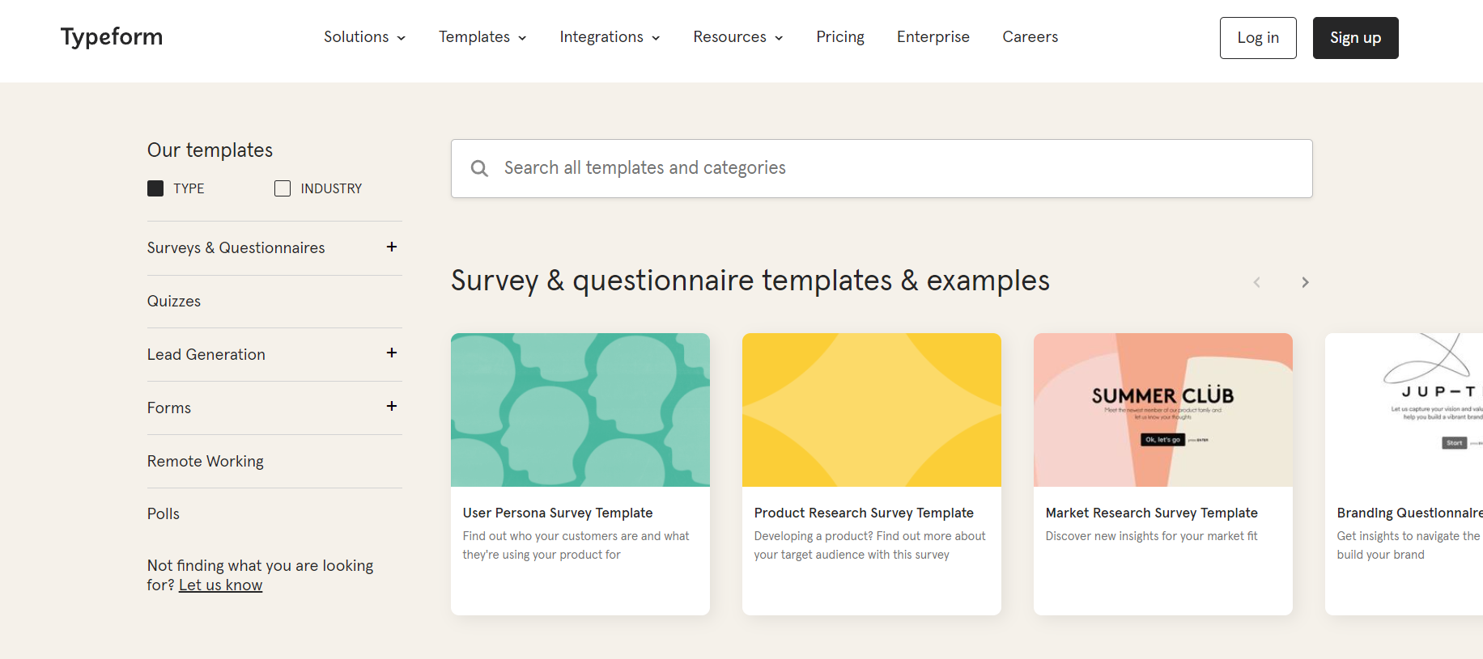
Task: Click the Sign up button
Action: tap(1355, 38)
